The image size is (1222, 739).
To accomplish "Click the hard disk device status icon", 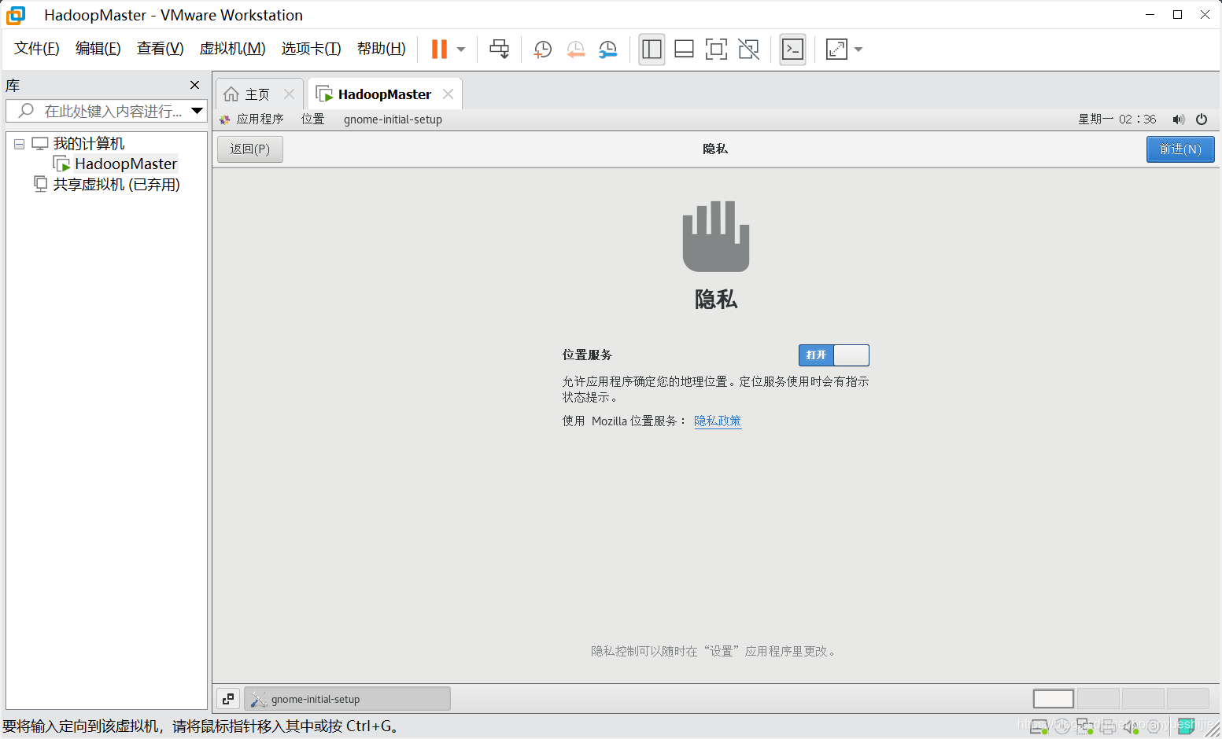I will click(1039, 727).
